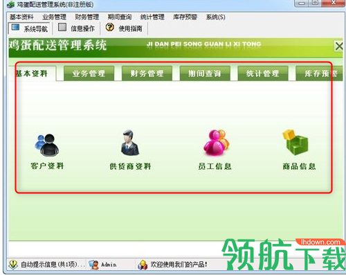Click the 信息操作 toolbar icon
The height and width of the screenshot is (275, 346).
62,27
